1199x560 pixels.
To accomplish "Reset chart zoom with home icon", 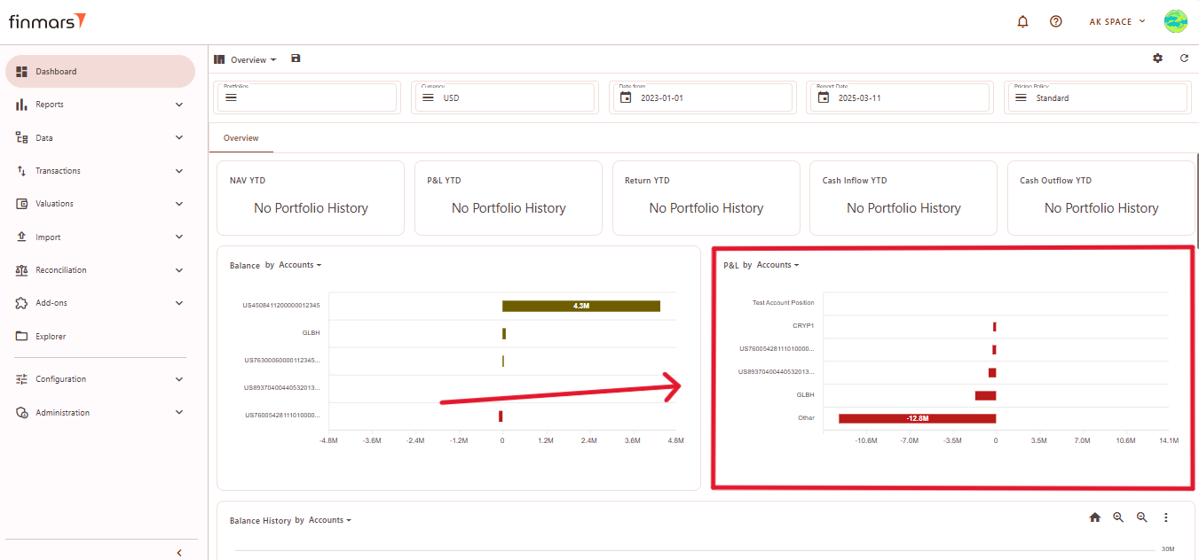I will [1094, 517].
